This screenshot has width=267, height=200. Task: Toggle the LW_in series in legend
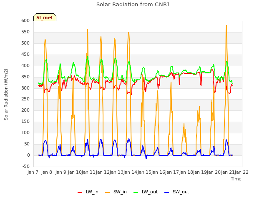pyautogui.click(x=88, y=192)
